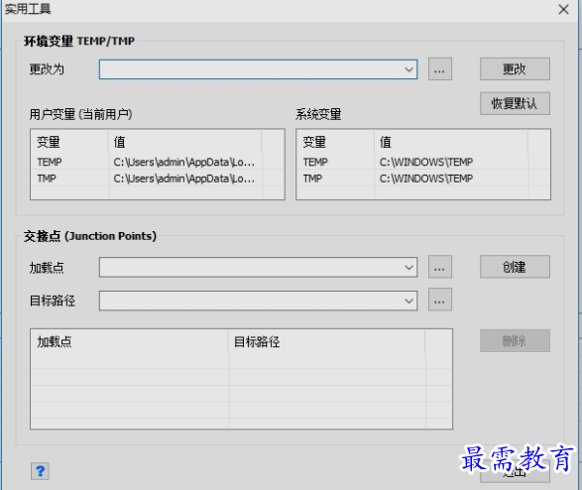The image size is (582, 490).
Task: Close the 实用工具 dialog window
Action: click(563, 9)
